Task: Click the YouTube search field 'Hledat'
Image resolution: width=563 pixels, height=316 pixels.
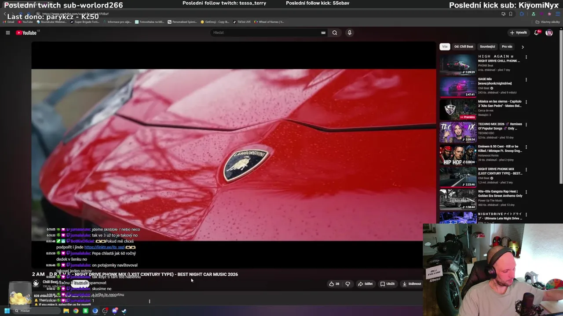Action: 266,32
